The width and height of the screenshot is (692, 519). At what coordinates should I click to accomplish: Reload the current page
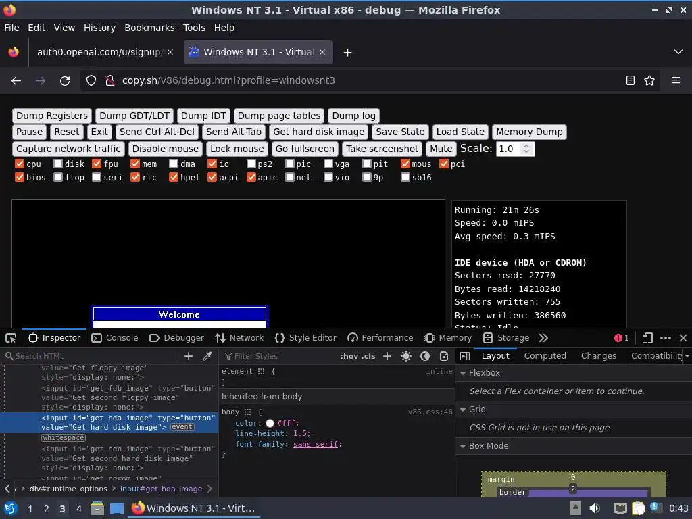pos(65,81)
